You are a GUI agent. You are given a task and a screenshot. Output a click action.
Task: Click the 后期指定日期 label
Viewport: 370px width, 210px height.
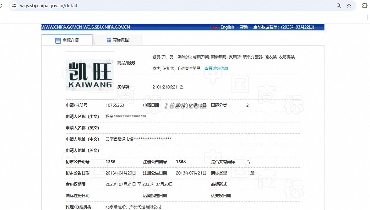[155, 196]
